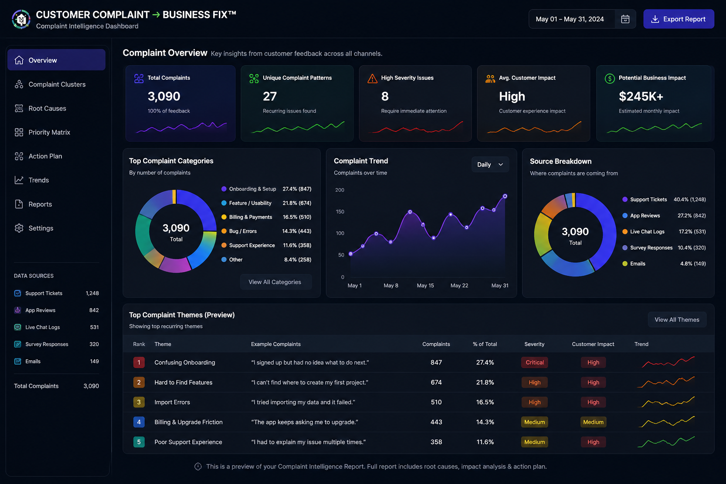Click the Confusing Onboarding theme name

(185, 363)
